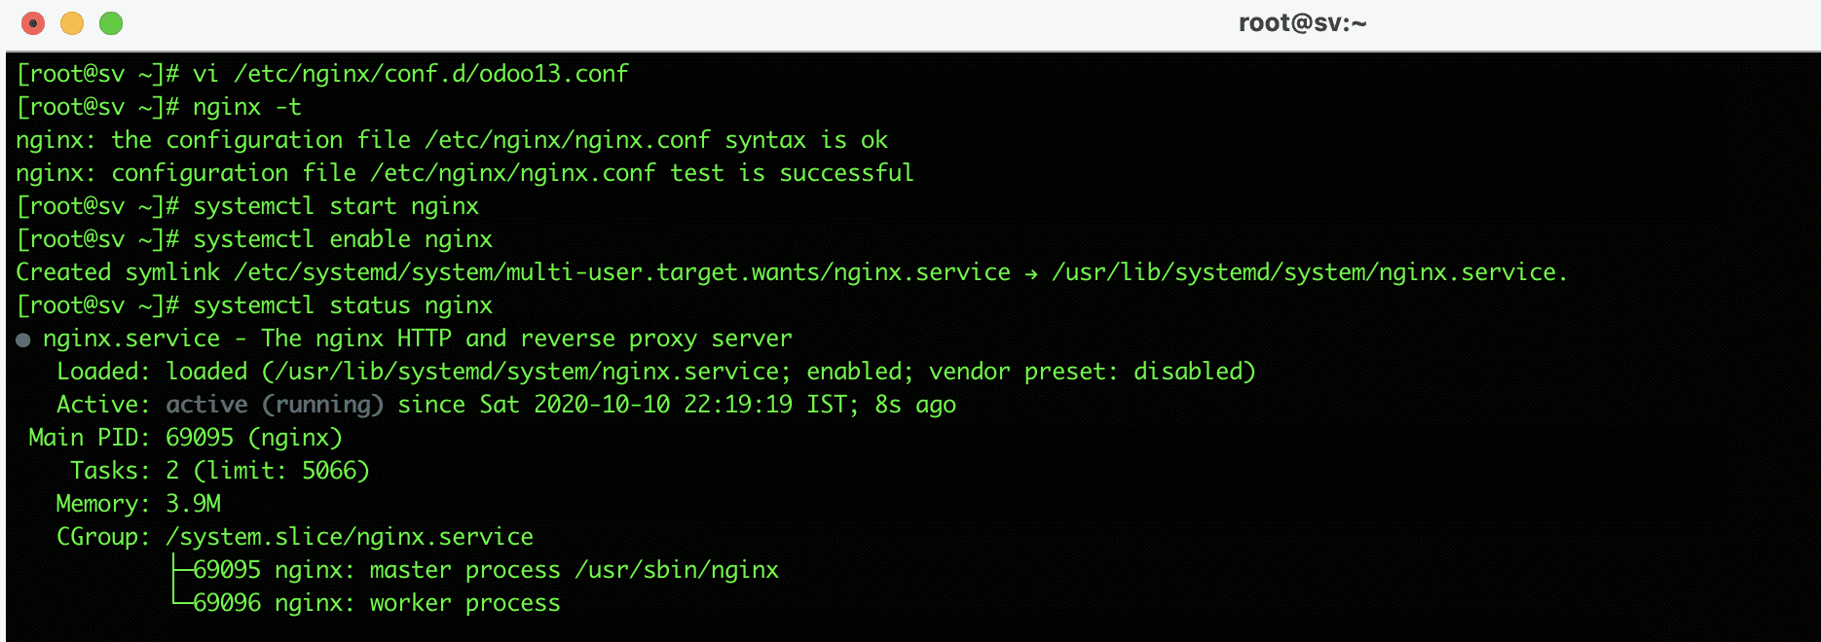Click the 69096 nginx worker process line

[x=376, y=603]
